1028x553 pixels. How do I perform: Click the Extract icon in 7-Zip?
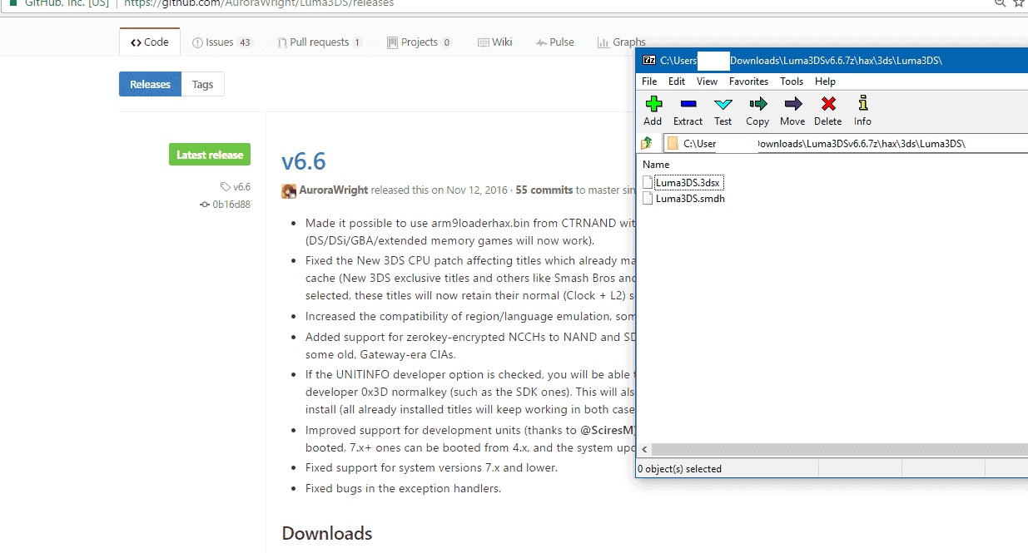(688, 104)
